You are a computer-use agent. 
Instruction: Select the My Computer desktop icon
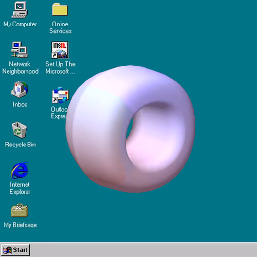click(x=20, y=10)
